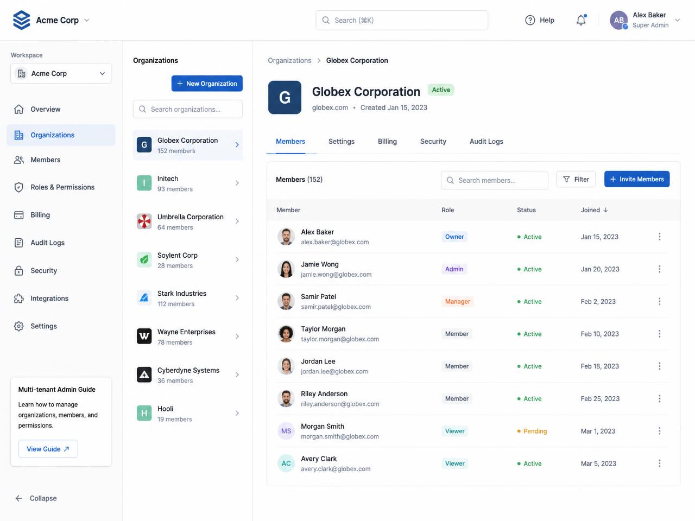695x521 pixels.
Task: Click the Role column header
Action: (448, 210)
